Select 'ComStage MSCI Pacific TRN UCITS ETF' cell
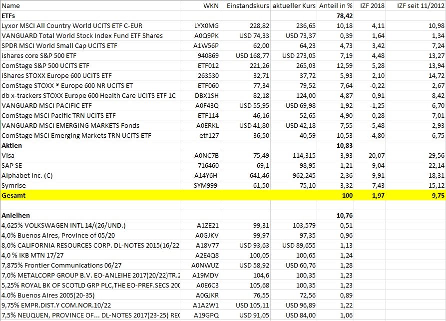 (x=90, y=115)
